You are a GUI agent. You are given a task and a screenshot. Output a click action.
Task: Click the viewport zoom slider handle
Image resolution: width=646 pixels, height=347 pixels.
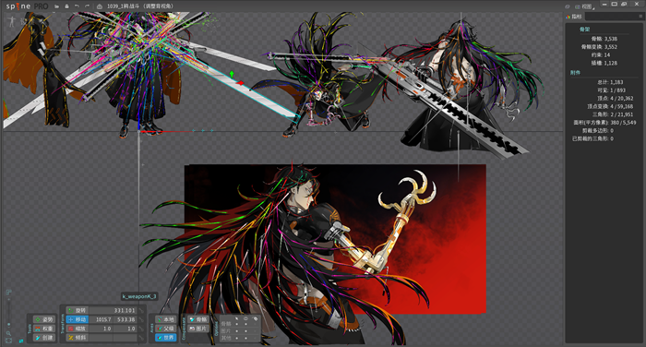[x=8, y=325]
